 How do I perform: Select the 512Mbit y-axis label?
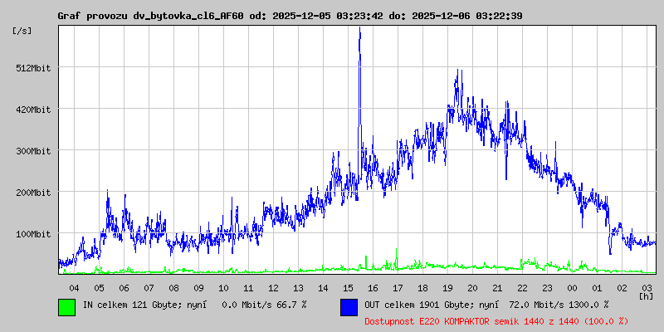pos(33,68)
